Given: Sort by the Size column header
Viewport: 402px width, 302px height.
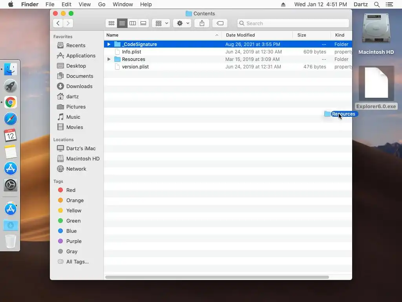Looking at the screenshot, I should tap(312, 35).
